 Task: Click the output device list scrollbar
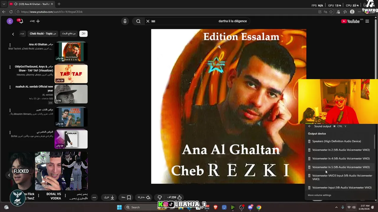pyautogui.click(x=375, y=142)
